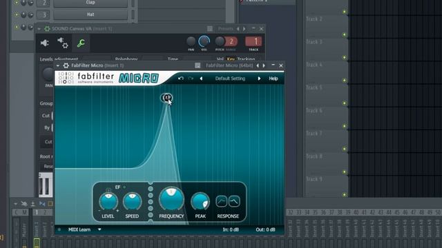Adjust the channel PITCH knob
Viewport: 442px width, 248px height.
pyautogui.click(x=220, y=41)
